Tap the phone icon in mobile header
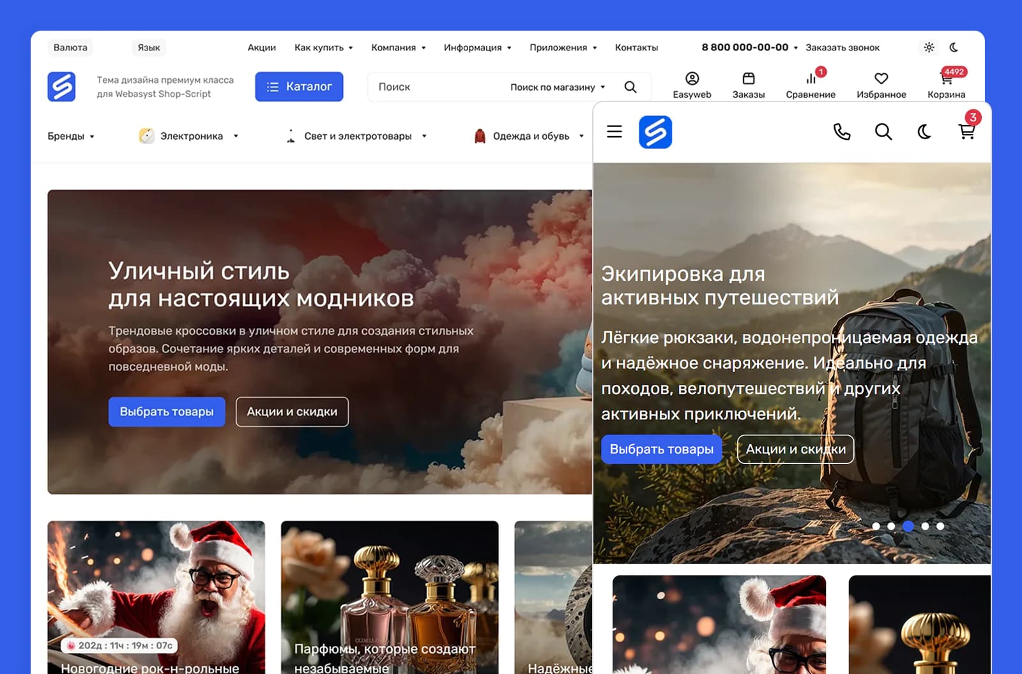 [x=842, y=132]
